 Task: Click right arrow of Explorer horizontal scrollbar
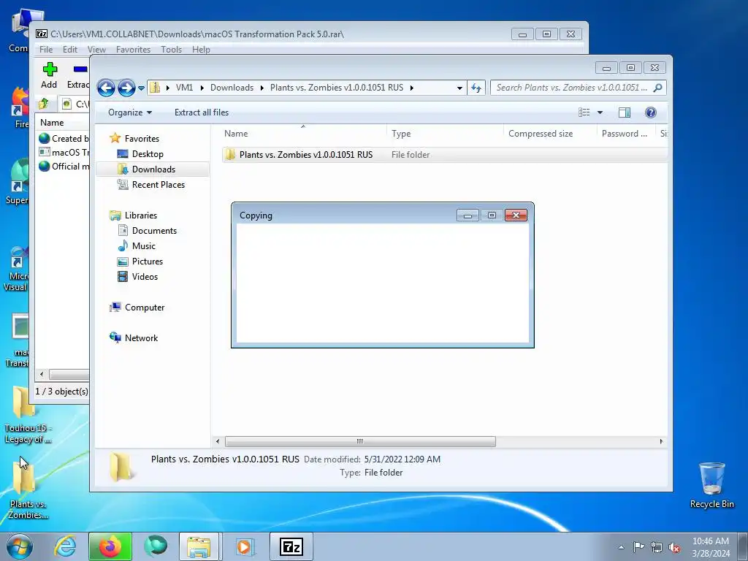click(661, 442)
